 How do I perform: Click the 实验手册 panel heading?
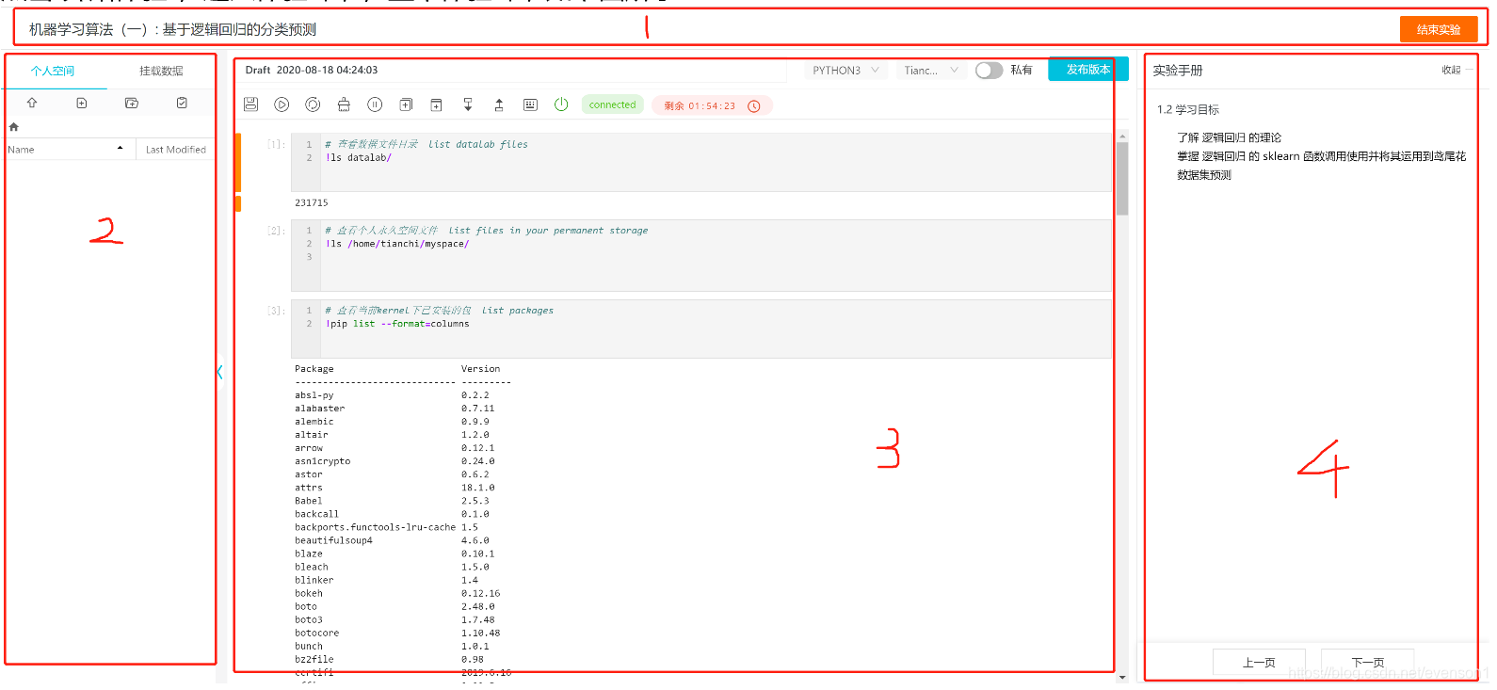coord(1178,71)
